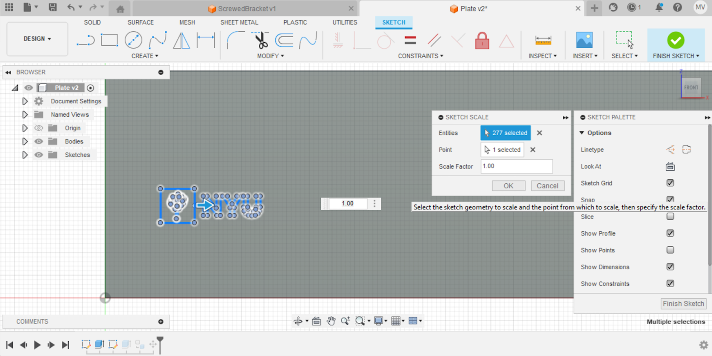This screenshot has width=712, height=356.
Task: Click the Scale Factor input field
Action: pyautogui.click(x=516, y=166)
